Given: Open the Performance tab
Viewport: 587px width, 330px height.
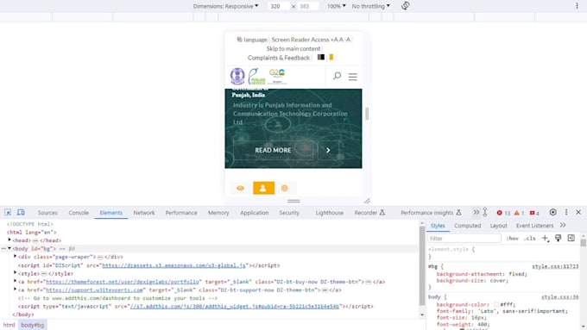Looking at the screenshot, I should click(x=181, y=213).
